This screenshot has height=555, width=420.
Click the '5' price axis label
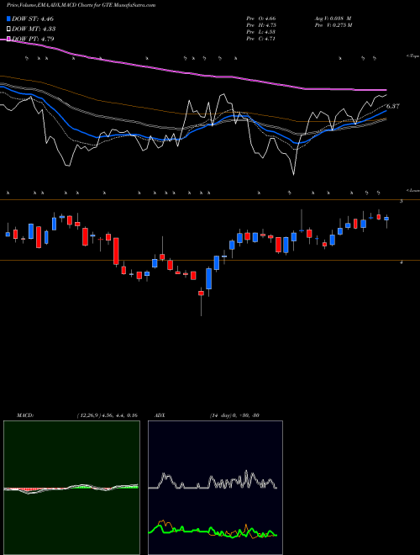(x=401, y=201)
